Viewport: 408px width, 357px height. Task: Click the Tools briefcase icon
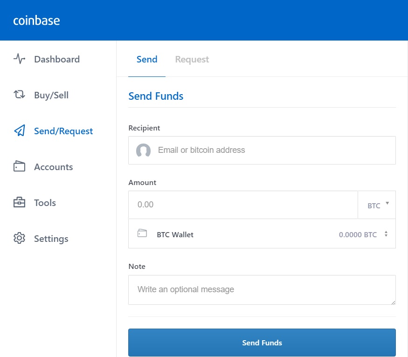19,202
